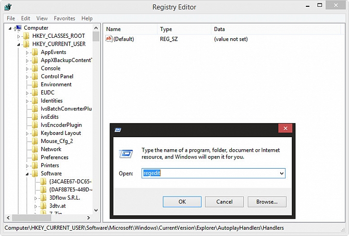Collapse the HKEY_CURRENT_USER node
Image resolution: width=349 pixels, height=236 pixels.
coord(18,45)
